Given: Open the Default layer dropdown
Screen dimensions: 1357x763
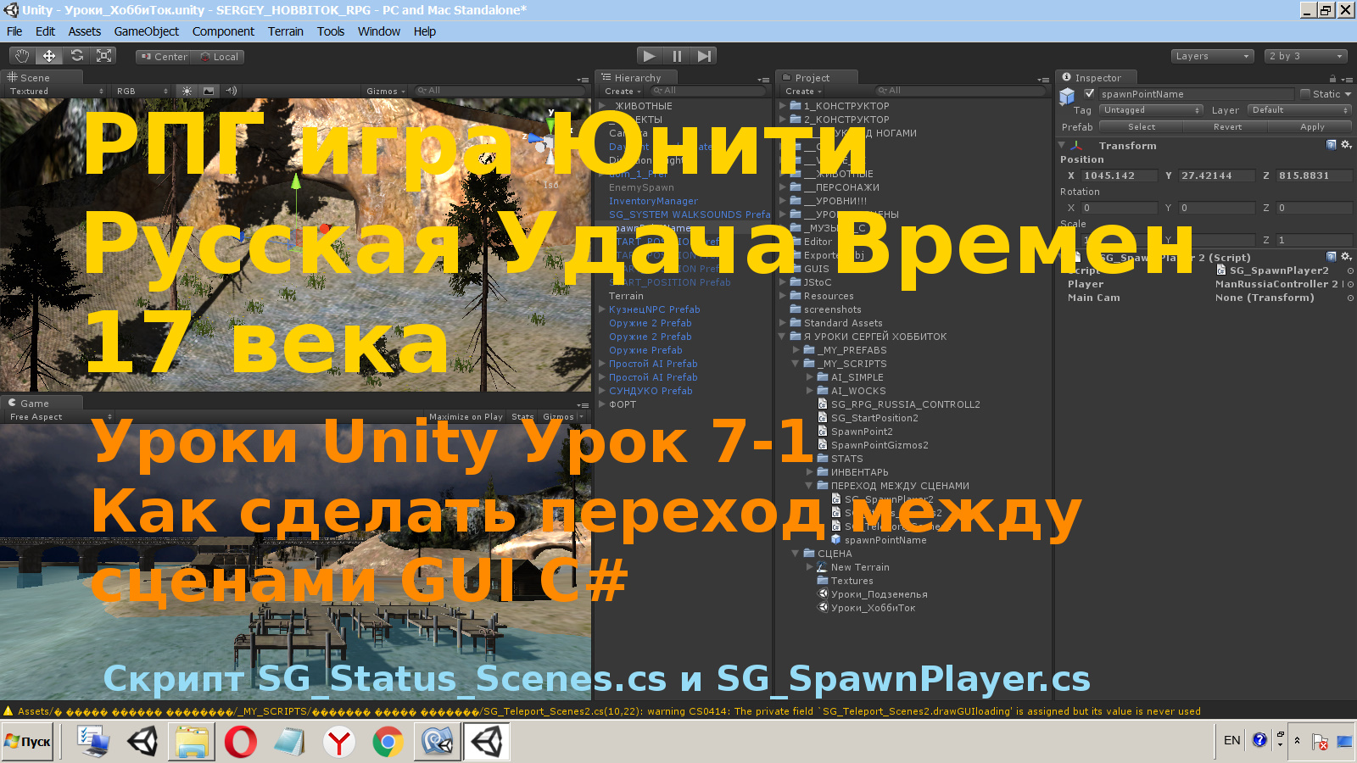Looking at the screenshot, I should [x=1299, y=110].
